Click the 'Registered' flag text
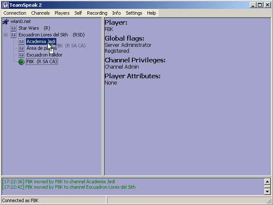This screenshot has height=205, width=273. click(x=117, y=51)
